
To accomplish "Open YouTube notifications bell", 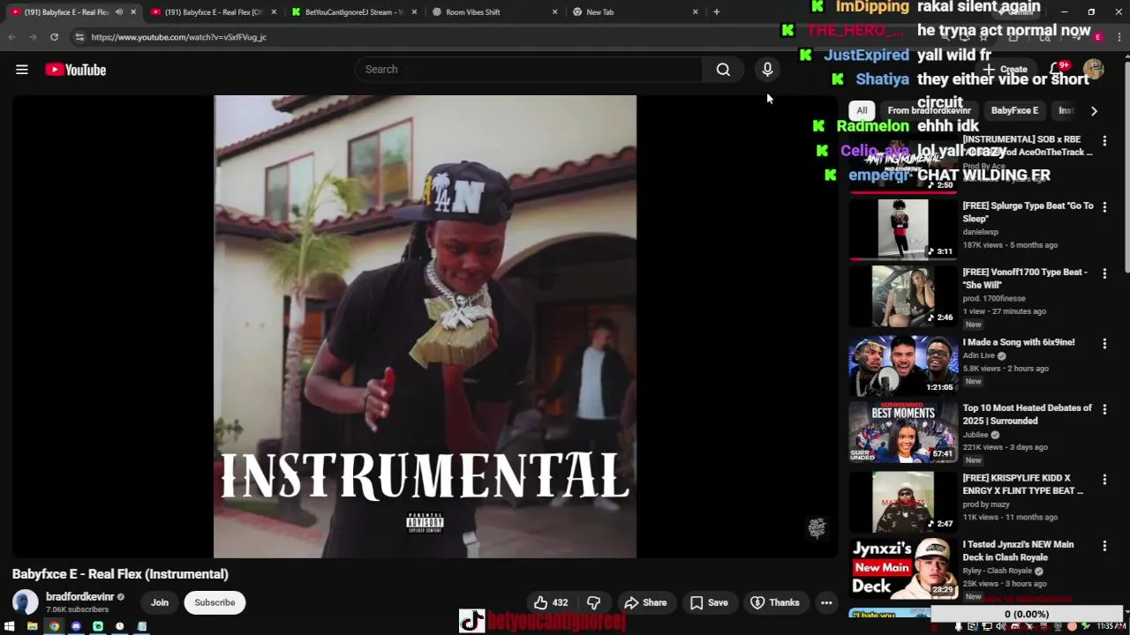I will click(x=1057, y=69).
